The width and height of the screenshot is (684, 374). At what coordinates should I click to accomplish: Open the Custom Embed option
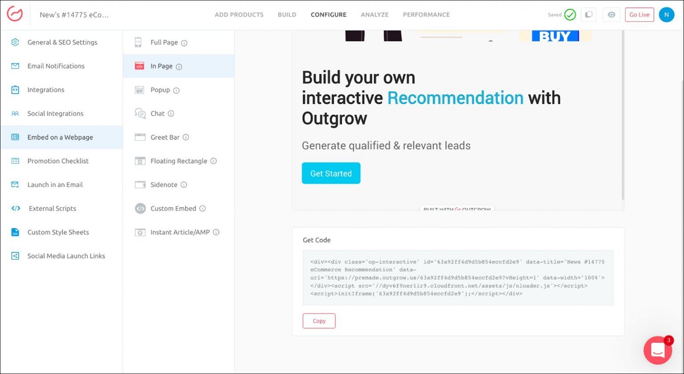coord(173,209)
